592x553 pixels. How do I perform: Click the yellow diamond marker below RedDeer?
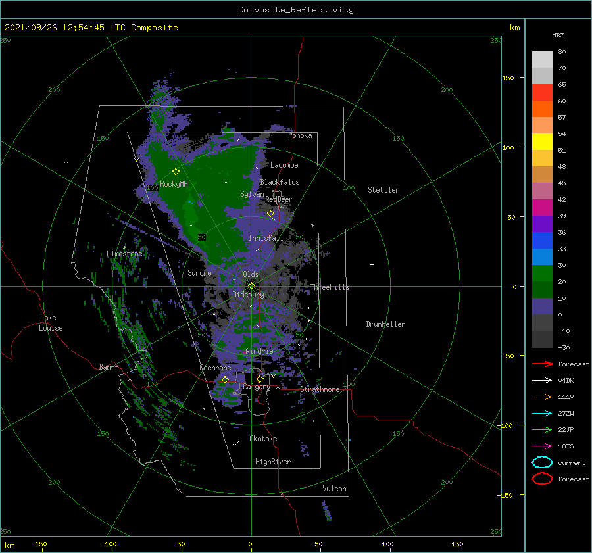[x=270, y=214]
